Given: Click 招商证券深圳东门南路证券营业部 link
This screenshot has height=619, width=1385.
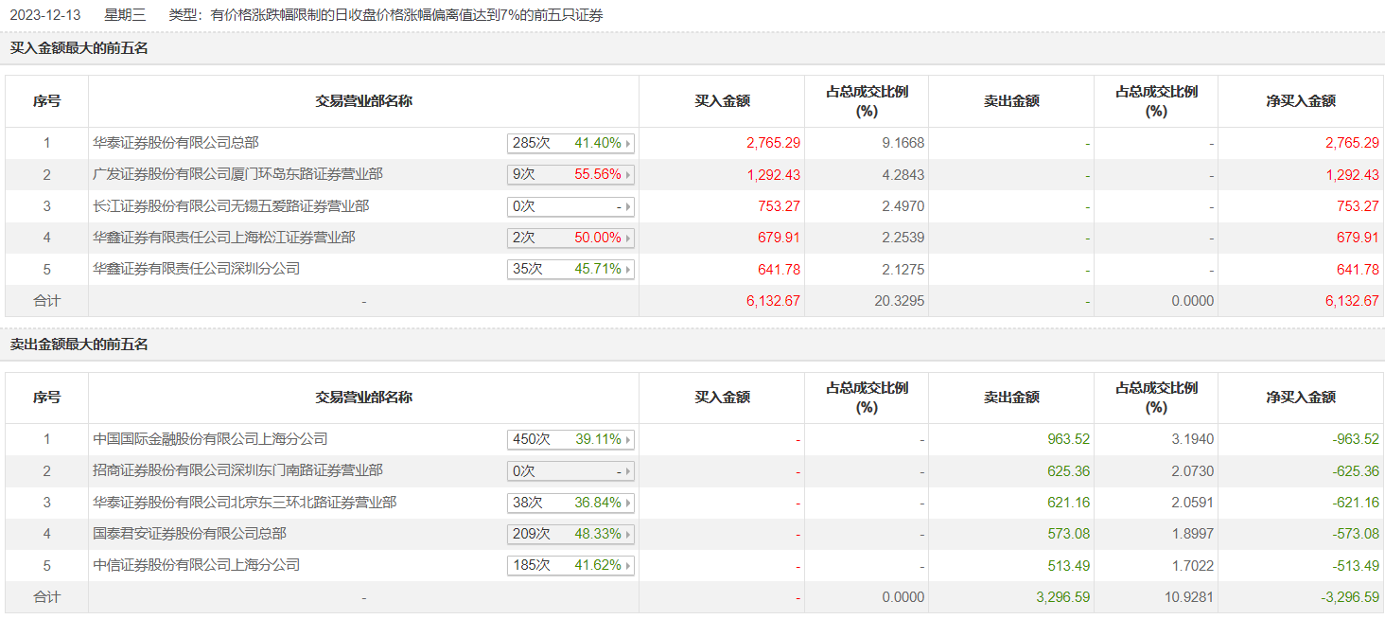Looking at the screenshot, I should pos(237,470).
